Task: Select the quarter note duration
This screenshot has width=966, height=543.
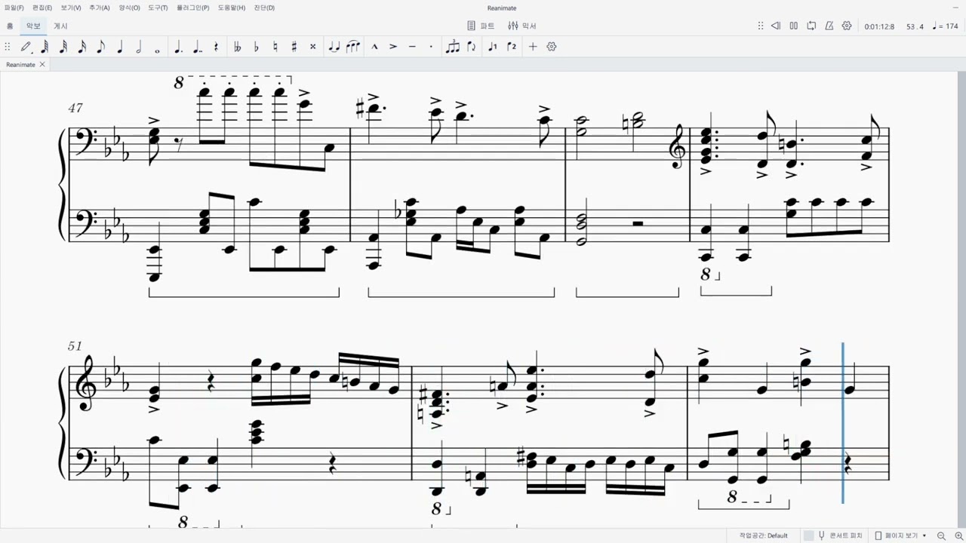Action: click(120, 47)
